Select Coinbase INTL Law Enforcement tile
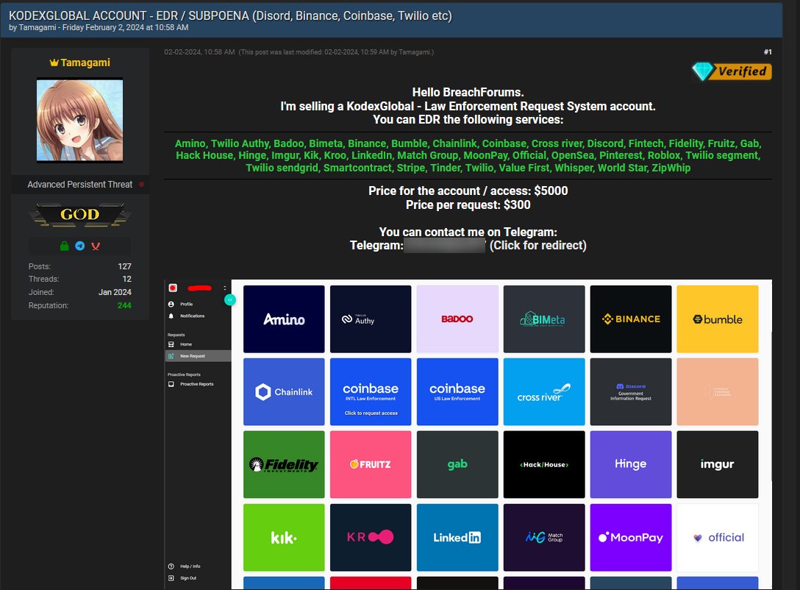Viewport: 800px width, 590px height. pyautogui.click(x=371, y=391)
